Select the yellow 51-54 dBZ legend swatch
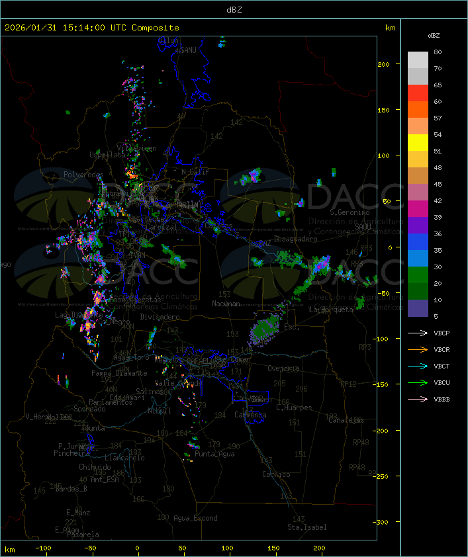Viewport: 468px width, 557px height. [x=418, y=143]
